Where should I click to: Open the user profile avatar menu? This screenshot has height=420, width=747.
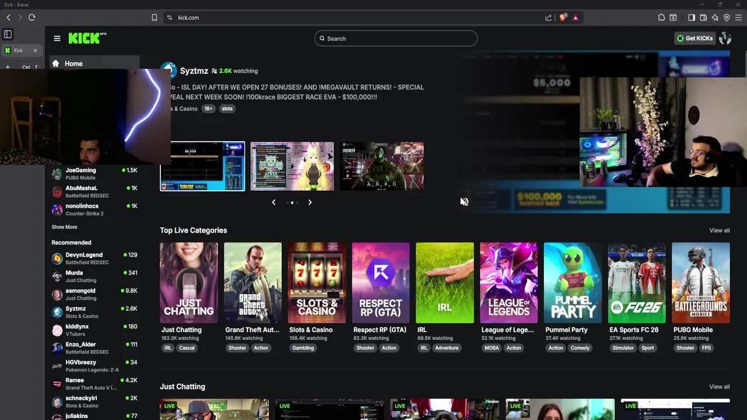point(725,38)
